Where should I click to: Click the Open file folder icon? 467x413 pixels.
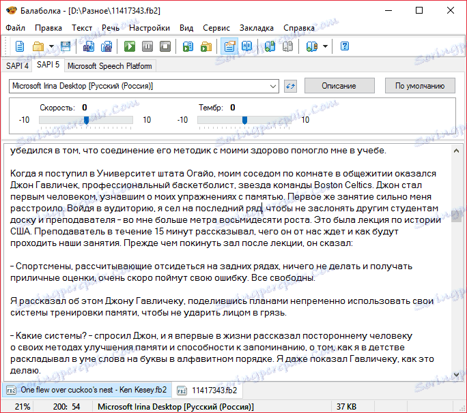point(38,46)
